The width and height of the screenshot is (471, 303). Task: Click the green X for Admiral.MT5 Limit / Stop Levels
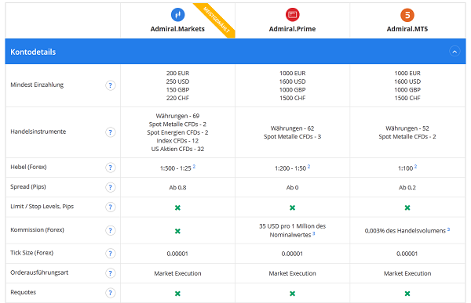click(407, 207)
